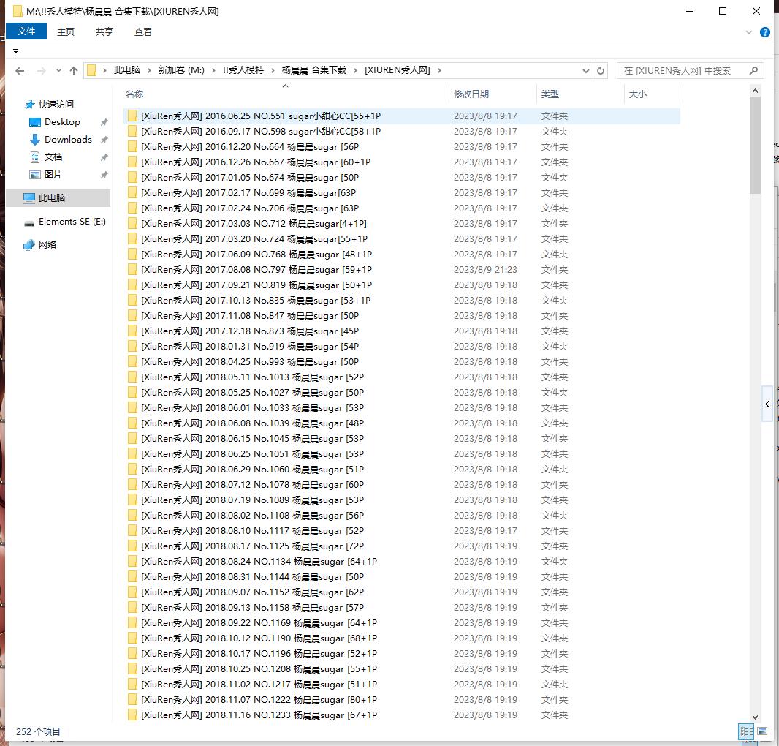Select folder 2018.08.17 No.1125 杨晨晨sugar
This screenshot has height=746, width=779.
click(x=401, y=546)
